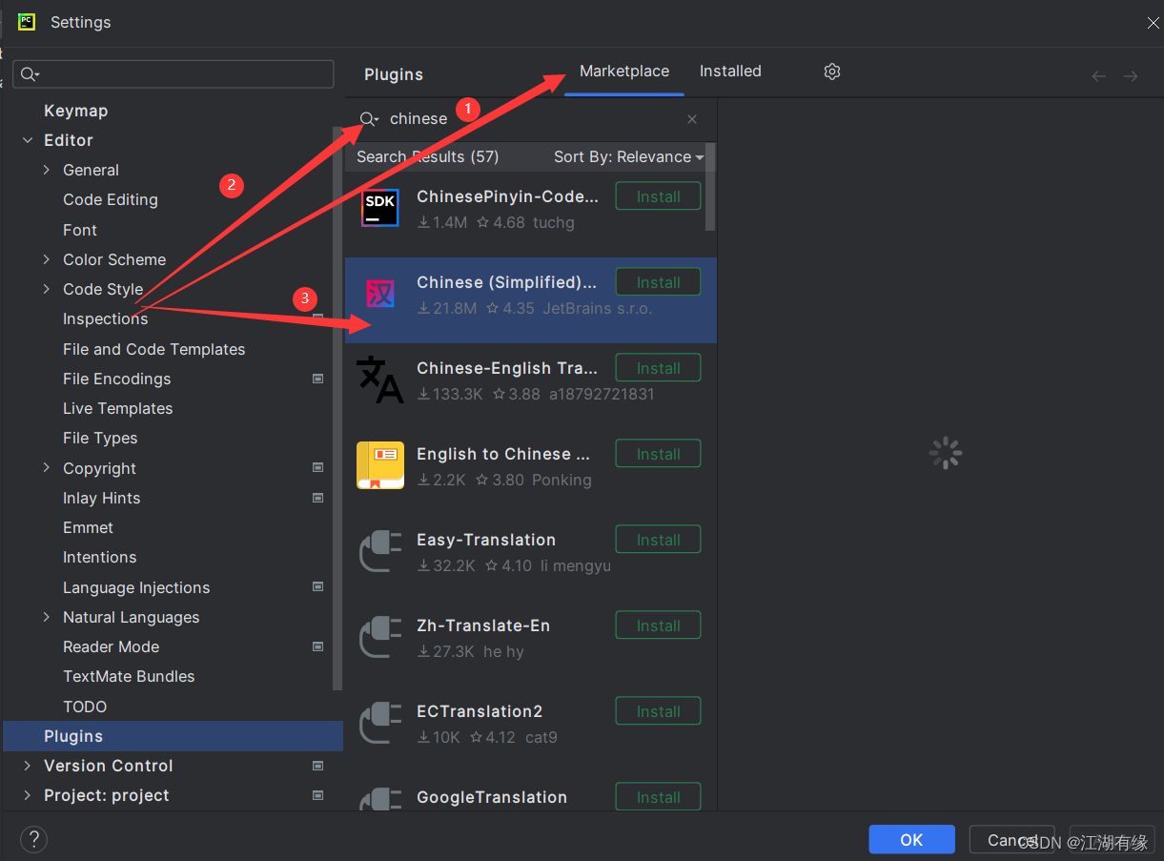Click the project-level icon beside Version Control

coord(318,766)
